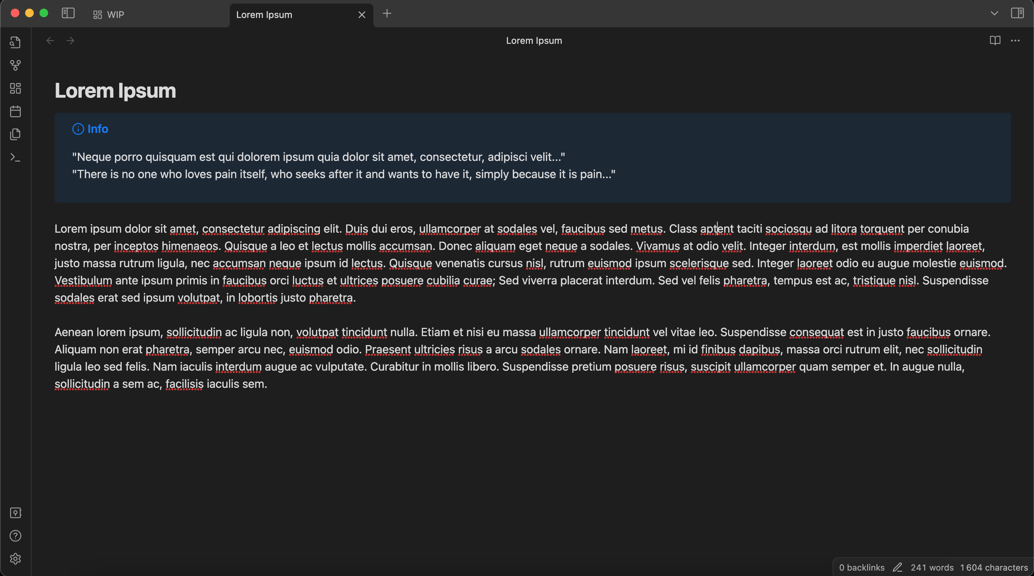Open another vault via the vault icon
1034x576 pixels.
pos(15,512)
